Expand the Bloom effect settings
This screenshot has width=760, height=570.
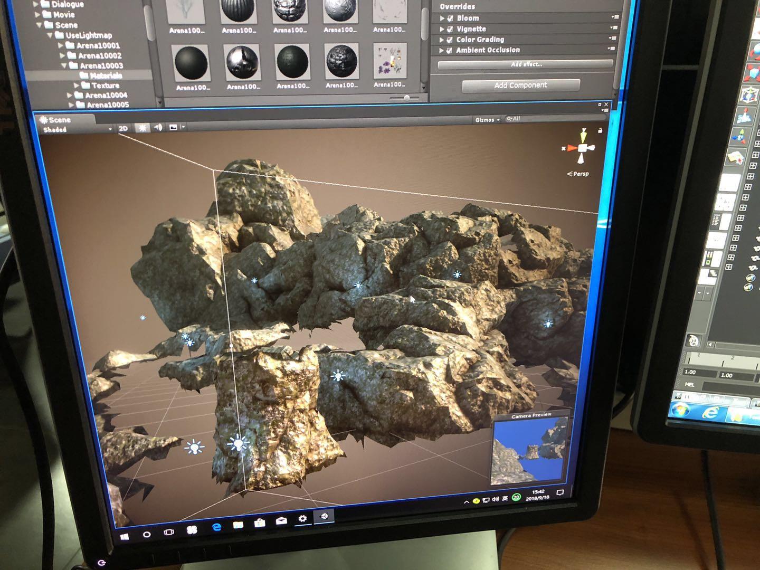tap(442, 18)
